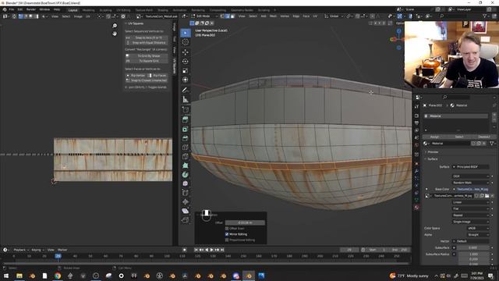Viewport: 499px width, 281px height.
Task: Select the 3D Cursor tool
Action: point(186,42)
